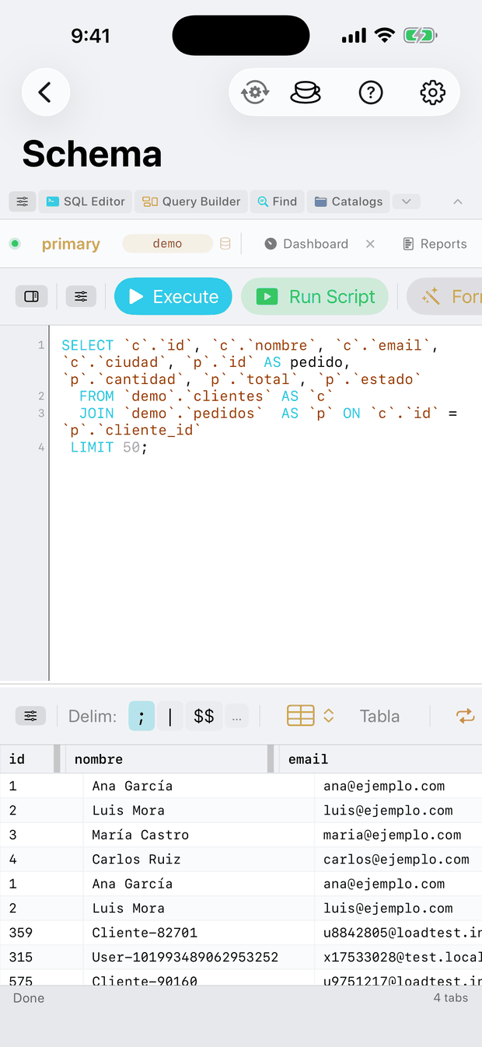Click the 4 tabs indicator
Screen dimensions: 482x1047
tap(451, 998)
